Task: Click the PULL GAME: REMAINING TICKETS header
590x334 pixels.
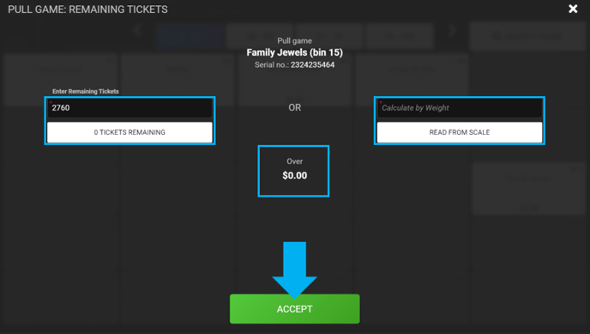Action: click(x=87, y=9)
